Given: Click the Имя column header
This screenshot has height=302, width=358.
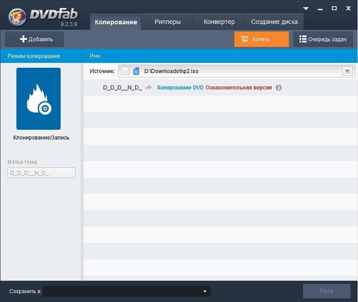Looking at the screenshot, I should pyautogui.click(x=95, y=56).
